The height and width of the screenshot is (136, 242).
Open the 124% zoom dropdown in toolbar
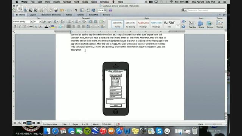pyautogui.click(x=105, y=10)
